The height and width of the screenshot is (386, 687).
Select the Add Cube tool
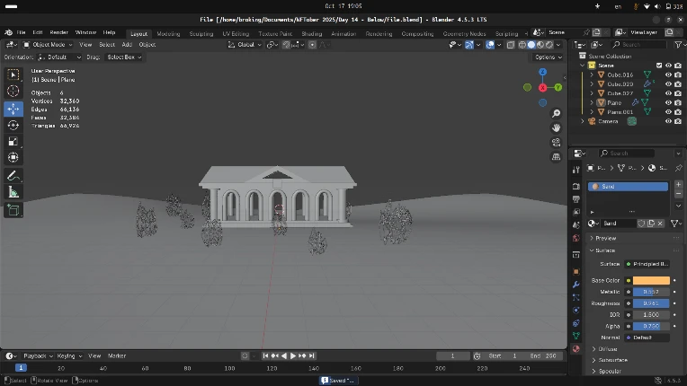pos(13,210)
